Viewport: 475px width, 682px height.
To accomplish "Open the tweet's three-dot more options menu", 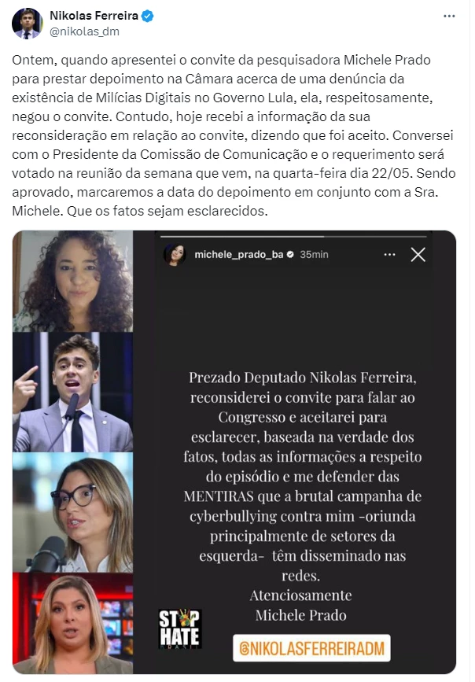I will coord(449,16).
